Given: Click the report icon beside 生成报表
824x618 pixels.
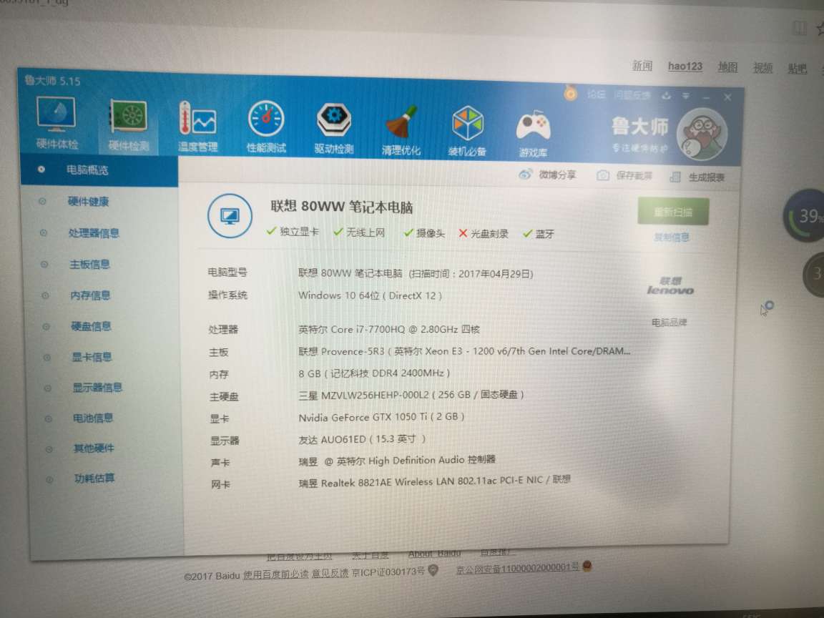Looking at the screenshot, I should [675, 177].
